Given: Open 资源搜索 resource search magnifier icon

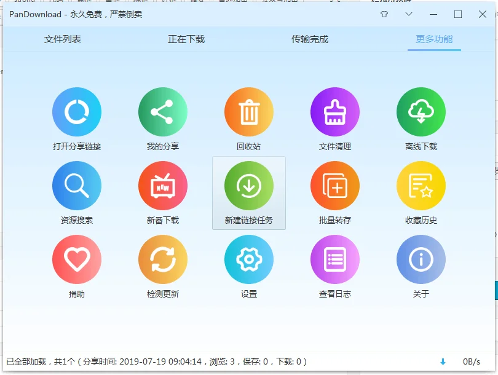Looking at the screenshot, I should click(76, 186).
